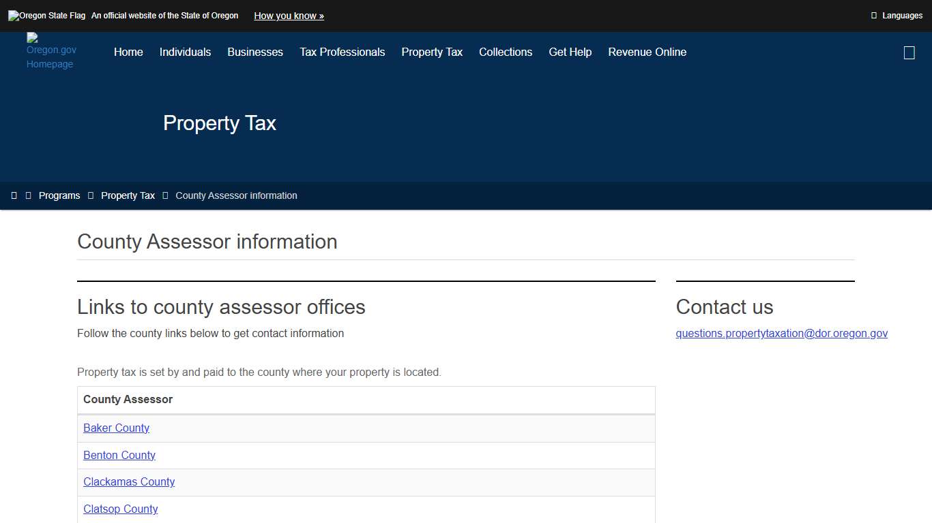Open the Baker County assessor link
The width and height of the screenshot is (932, 523).
(116, 428)
